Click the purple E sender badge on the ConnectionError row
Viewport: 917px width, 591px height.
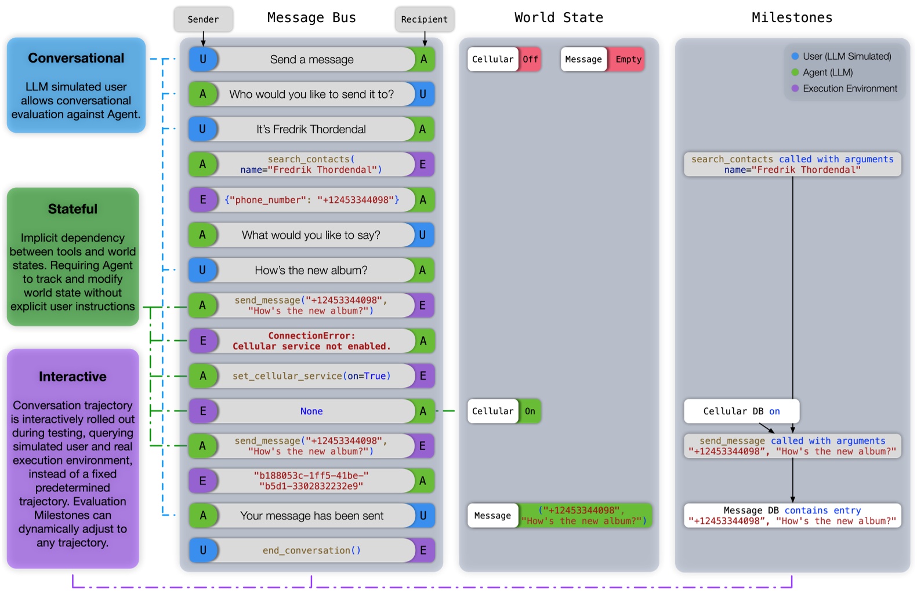(x=203, y=341)
